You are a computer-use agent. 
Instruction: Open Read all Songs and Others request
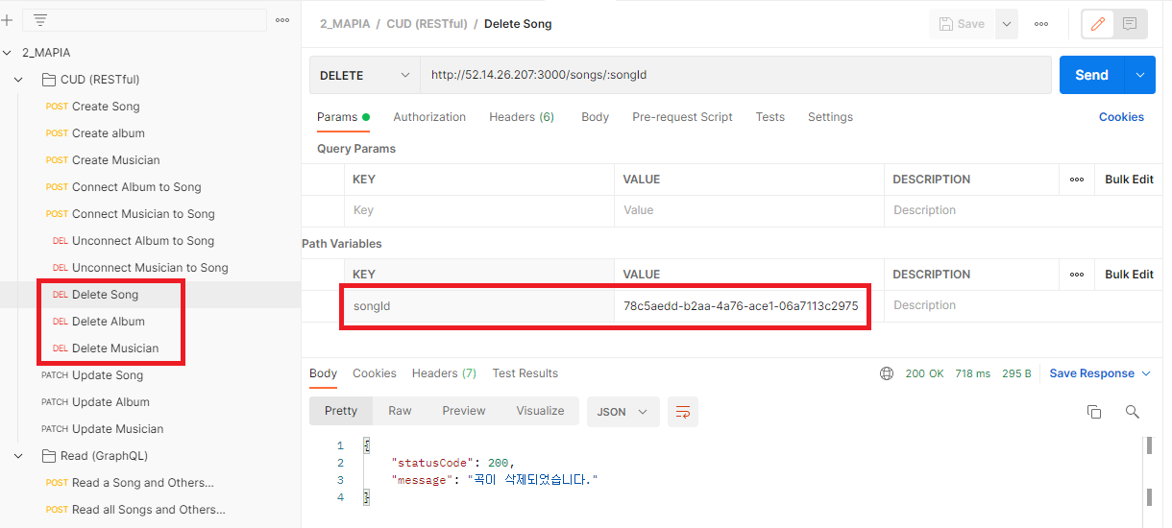(x=148, y=510)
